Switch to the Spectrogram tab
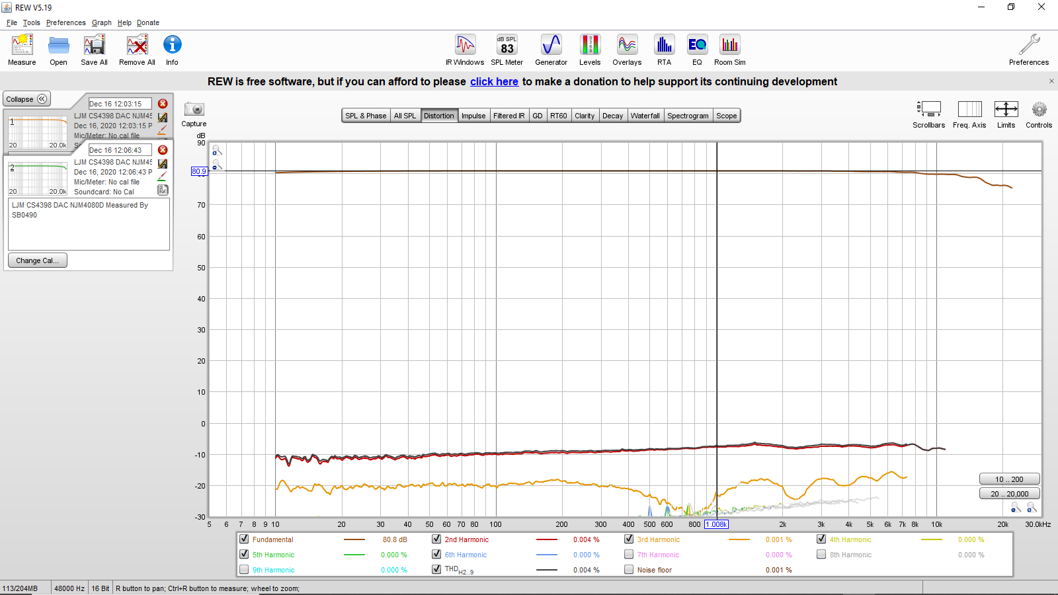1058x595 pixels. [688, 116]
